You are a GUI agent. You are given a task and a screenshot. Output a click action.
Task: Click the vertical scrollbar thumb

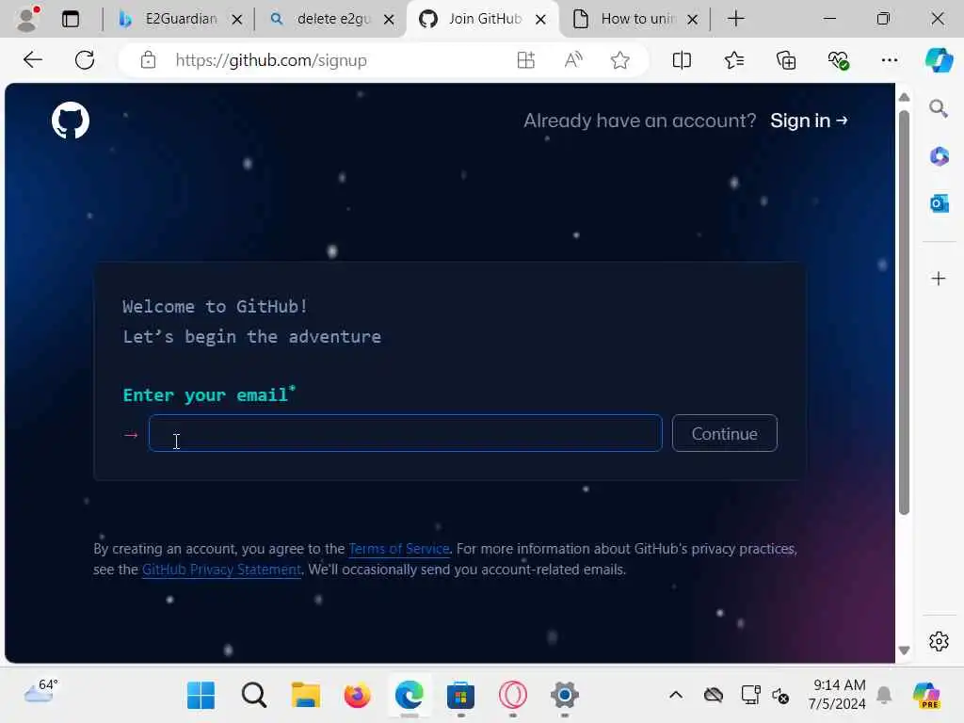[x=904, y=313]
